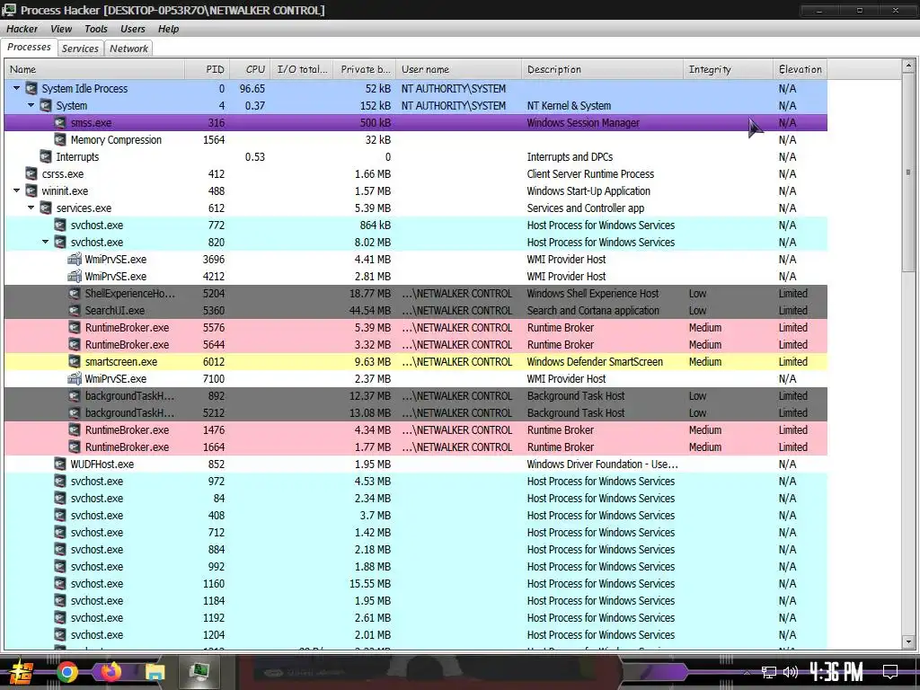Click the svchost.exe PID 1160 icon
Viewport: 920px width, 690px height.
(x=60, y=583)
